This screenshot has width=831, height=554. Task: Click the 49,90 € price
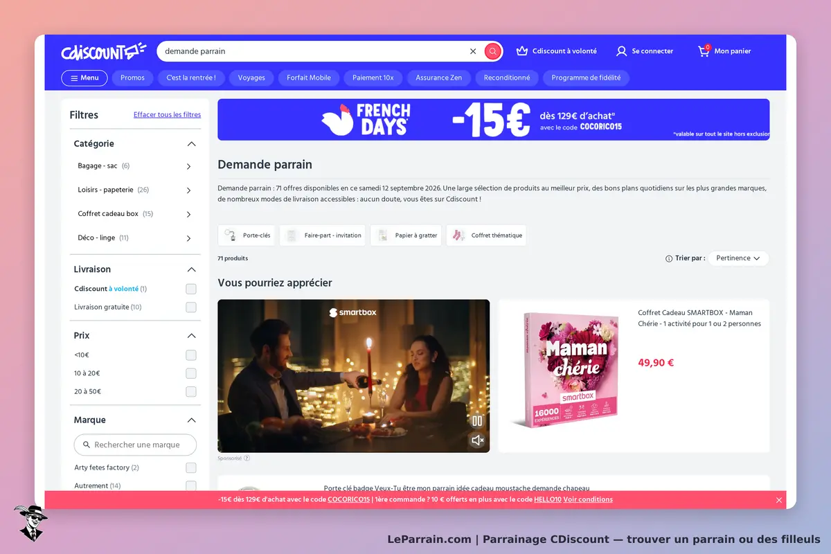[656, 363]
